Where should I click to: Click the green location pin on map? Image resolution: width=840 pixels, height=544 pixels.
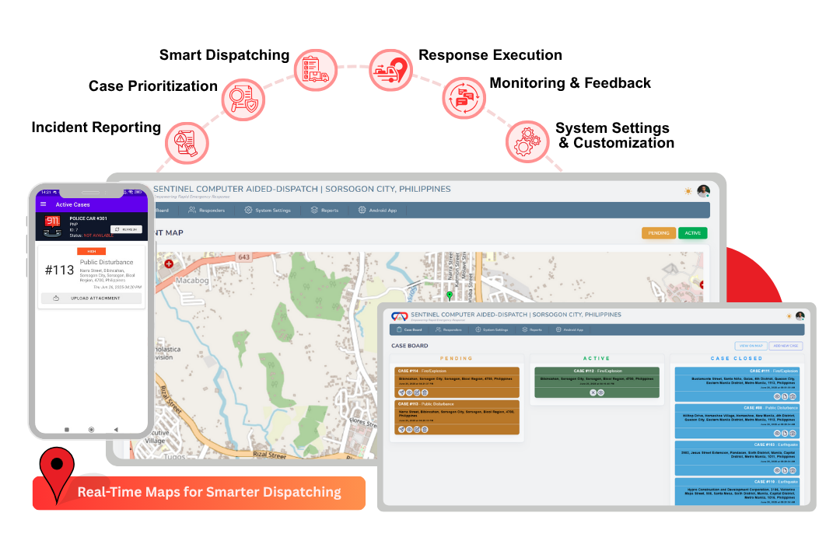pyautogui.click(x=449, y=295)
